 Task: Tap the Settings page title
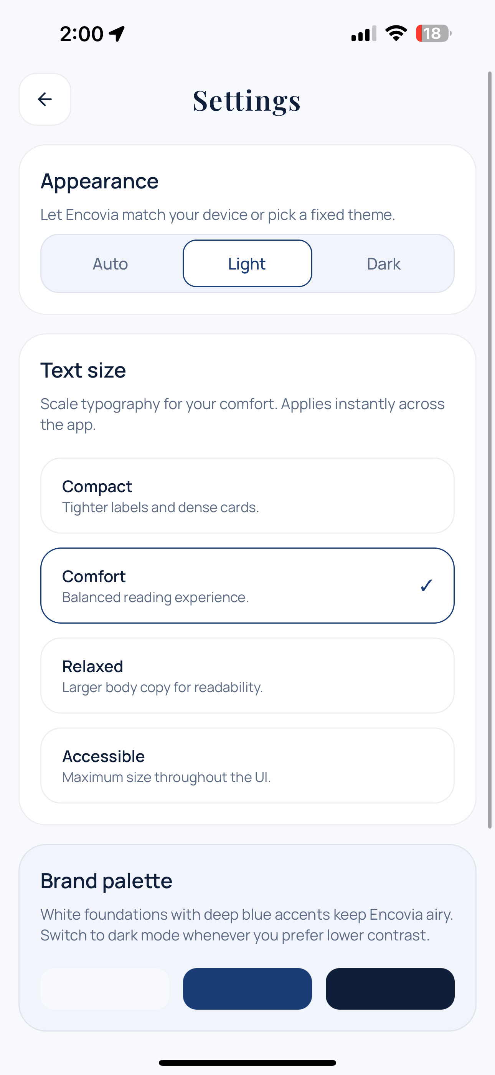(247, 101)
